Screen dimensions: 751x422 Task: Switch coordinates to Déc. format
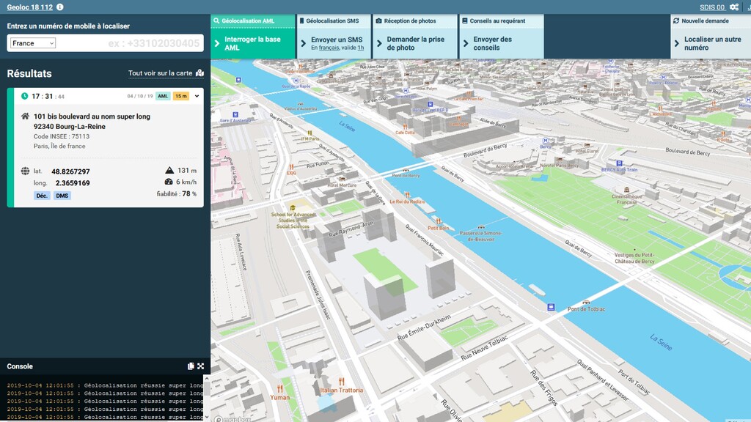pos(42,196)
